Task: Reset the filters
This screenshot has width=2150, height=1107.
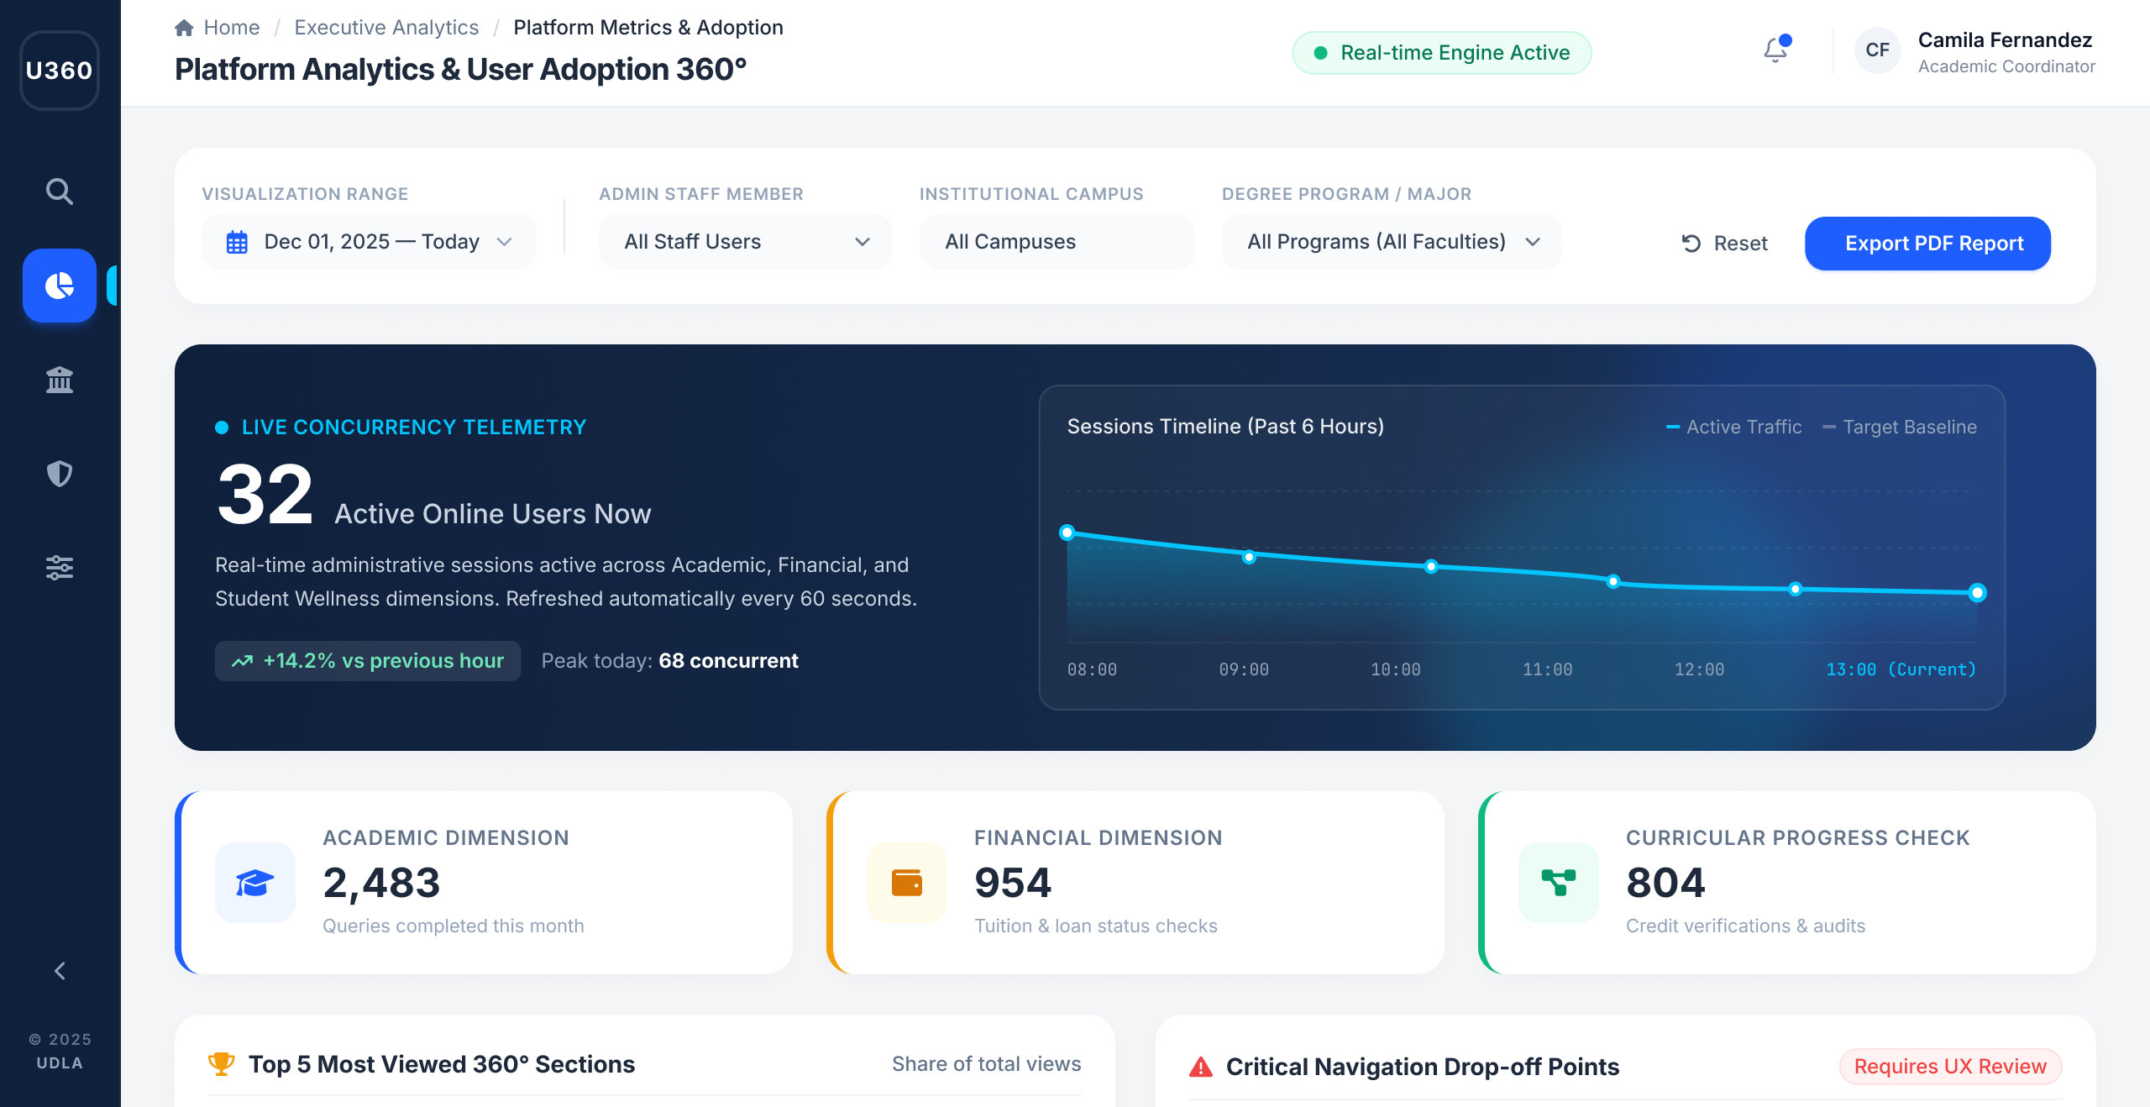Action: [x=1725, y=244]
